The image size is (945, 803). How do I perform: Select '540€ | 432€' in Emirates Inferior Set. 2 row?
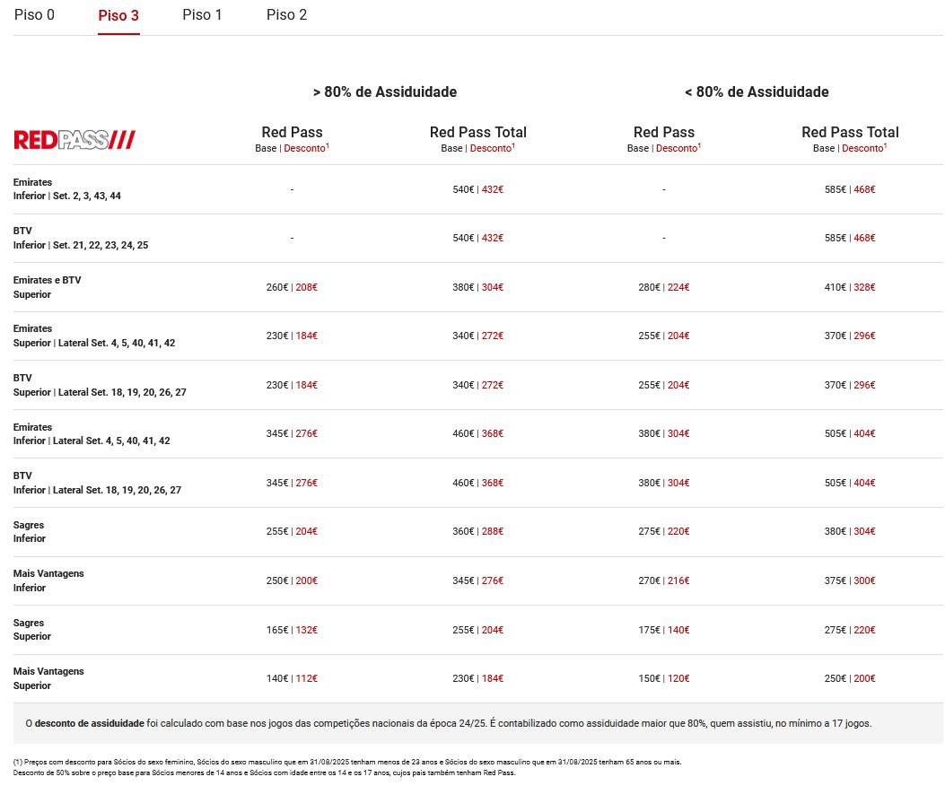[x=478, y=189]
